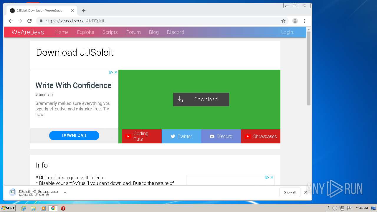Open the Coding Tuts YouTube button
Screen dimensions: 377x212
click(142, 136)
